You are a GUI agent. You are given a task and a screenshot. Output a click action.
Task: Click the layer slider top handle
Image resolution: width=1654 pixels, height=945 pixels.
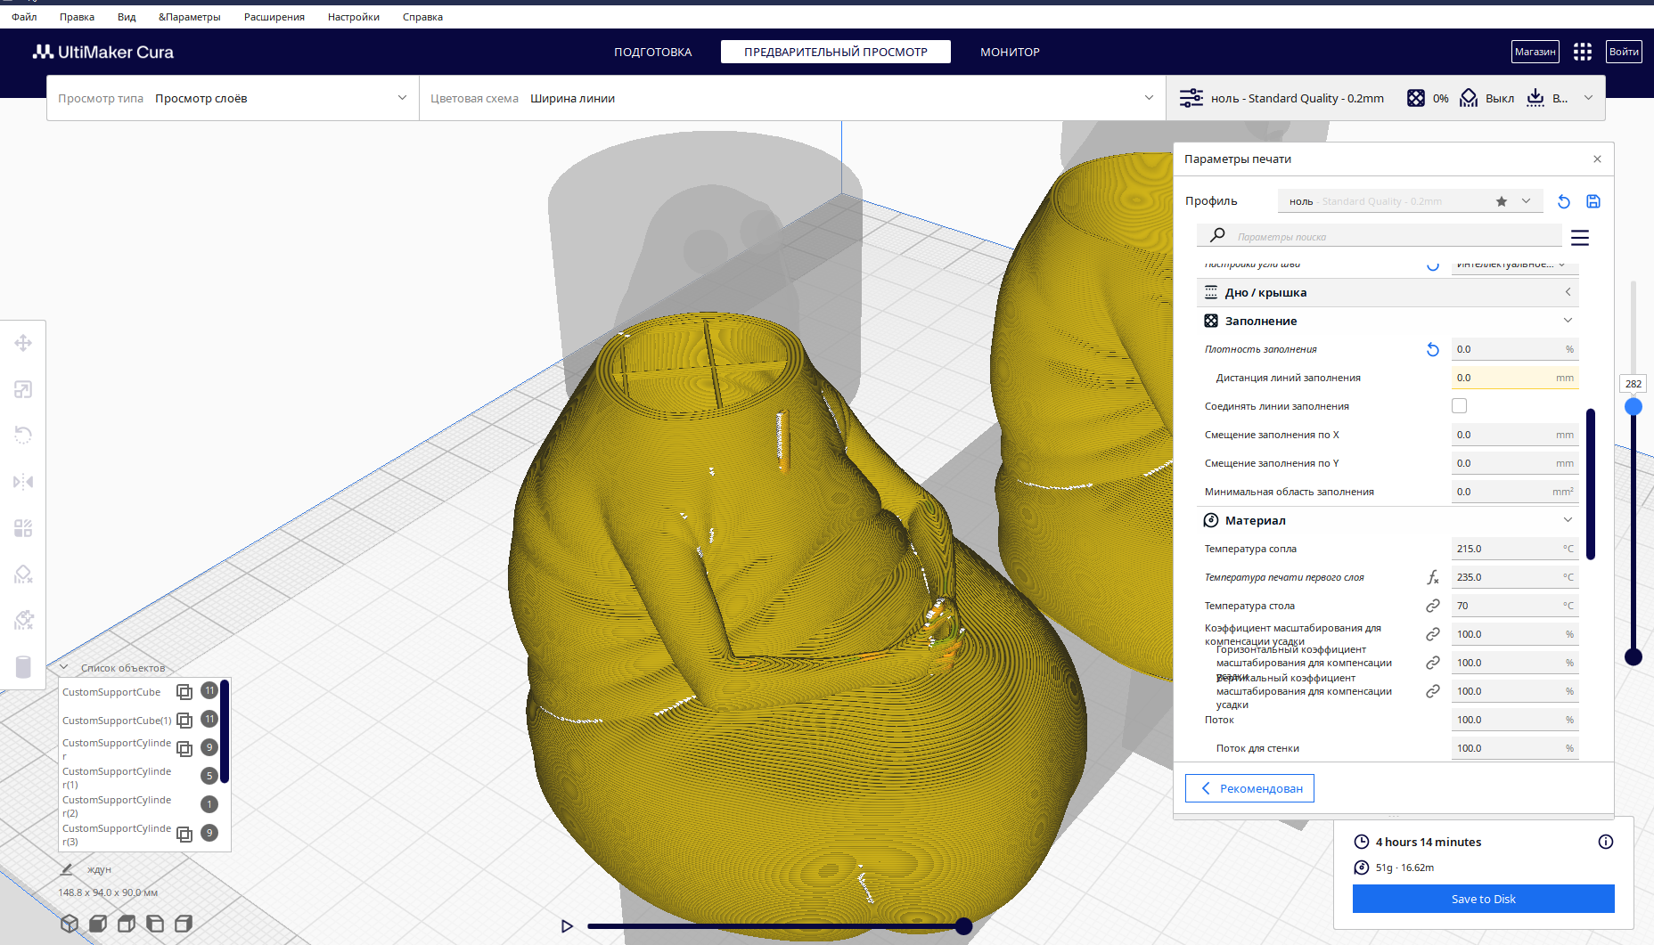pyautogui.click(x=1634, y=406)
